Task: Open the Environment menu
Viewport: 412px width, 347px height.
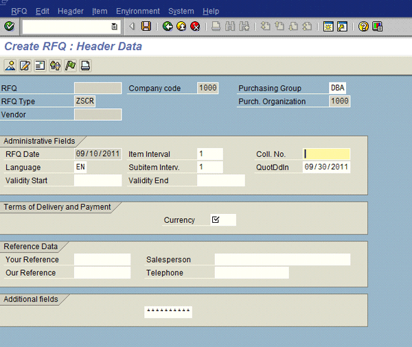Action: pos(137,12)
